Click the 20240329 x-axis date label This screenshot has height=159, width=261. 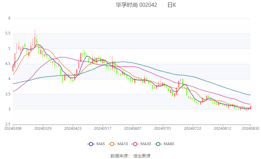coord(43,129)
